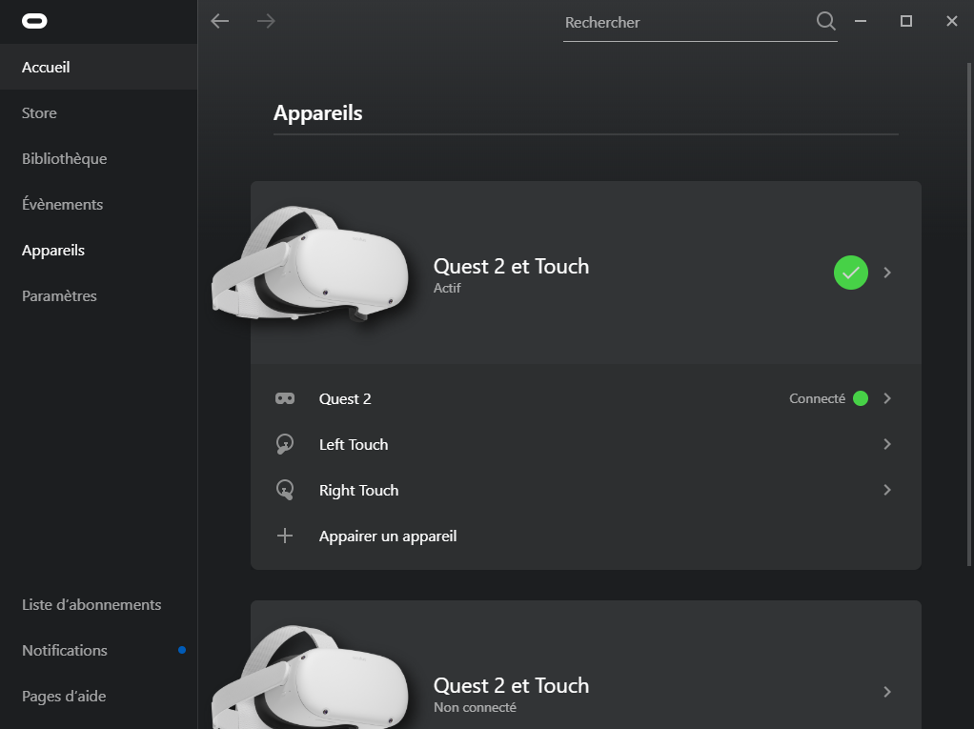Maximize the Oculus window
The width and height of the screenshot is (974, 729).
(x=906, y=21)
